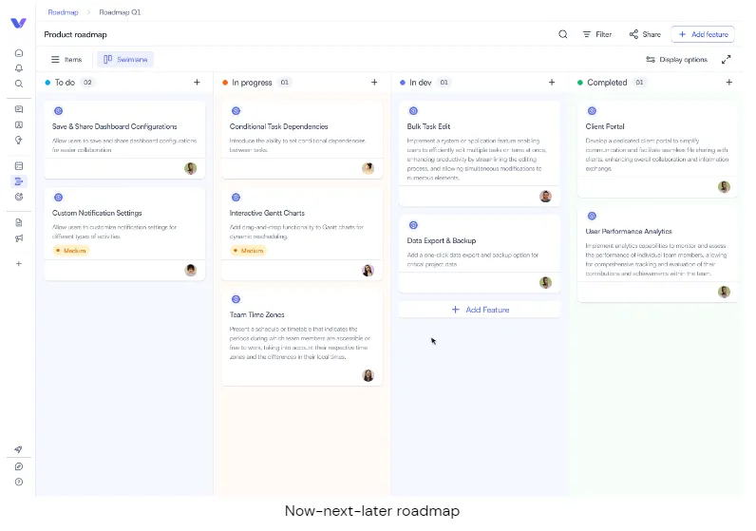756x531 pixels.
Task: Open the document icon in sidebar
Action: pos(19,223)
